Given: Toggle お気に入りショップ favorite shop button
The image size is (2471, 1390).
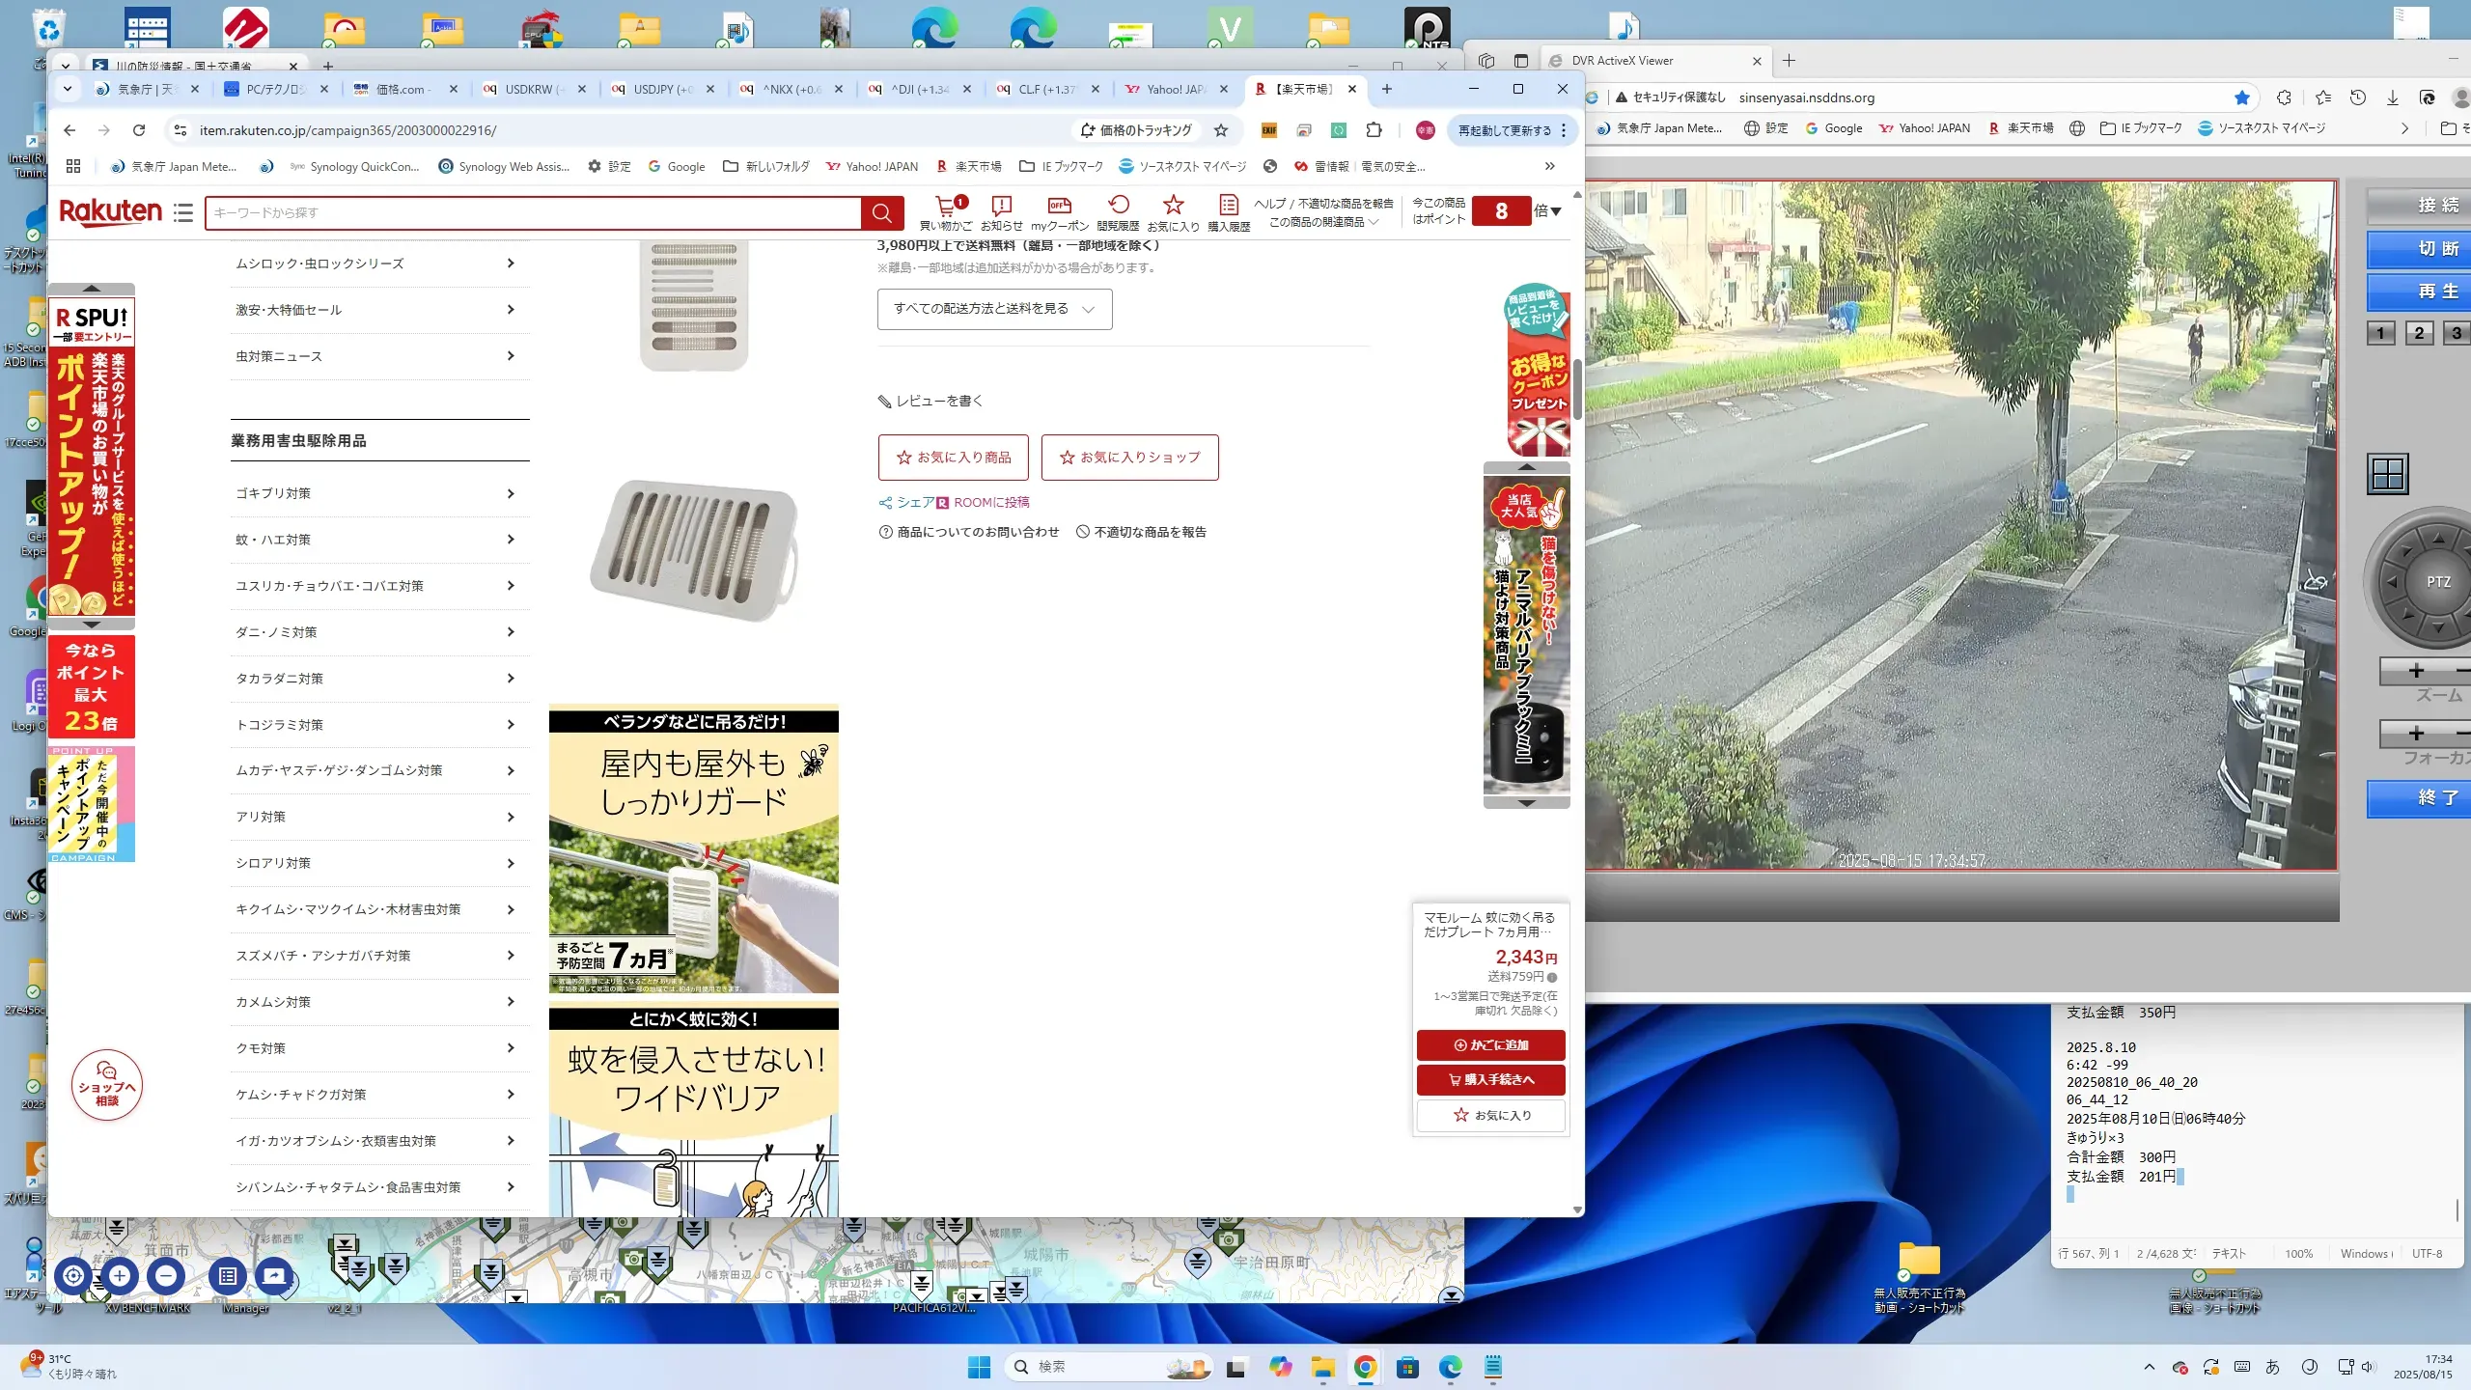Looking at the screenshot, I should 1129,457.
